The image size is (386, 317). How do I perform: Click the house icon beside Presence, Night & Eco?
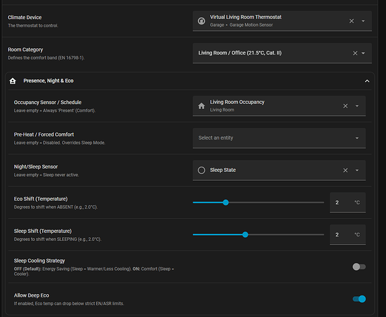13,81
